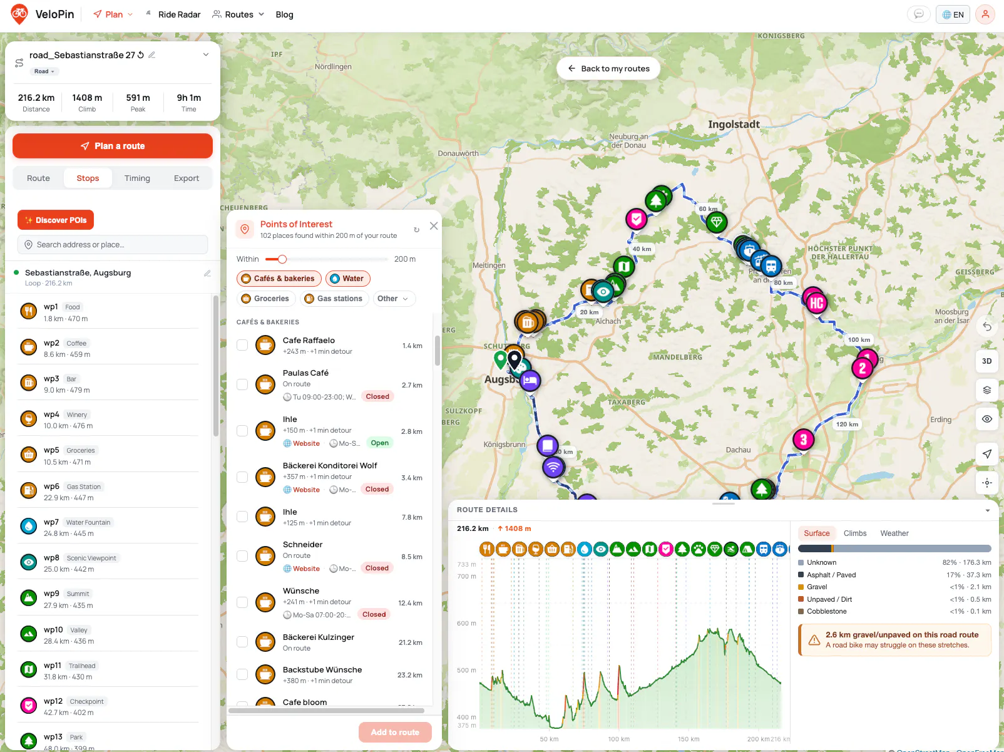Viewport: 1004px width, 752px height.
Task: Open the map layers selector
Action: (x=987, y=390)
